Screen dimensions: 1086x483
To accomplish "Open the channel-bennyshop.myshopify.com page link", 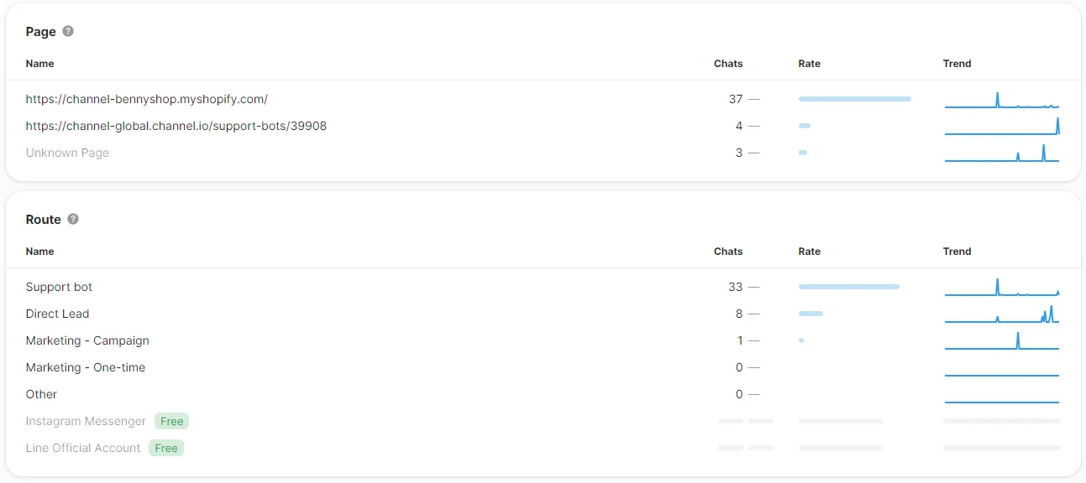I will click(146, 99).
